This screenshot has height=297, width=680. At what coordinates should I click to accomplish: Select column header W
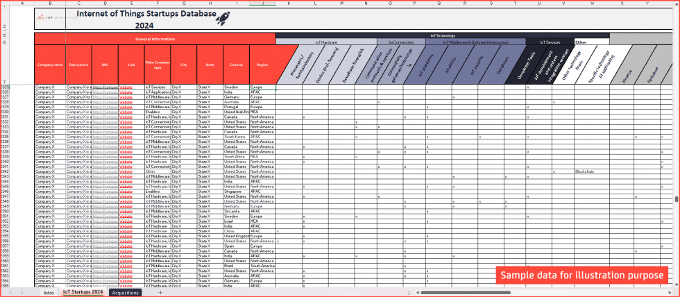[x=592, y=3]
